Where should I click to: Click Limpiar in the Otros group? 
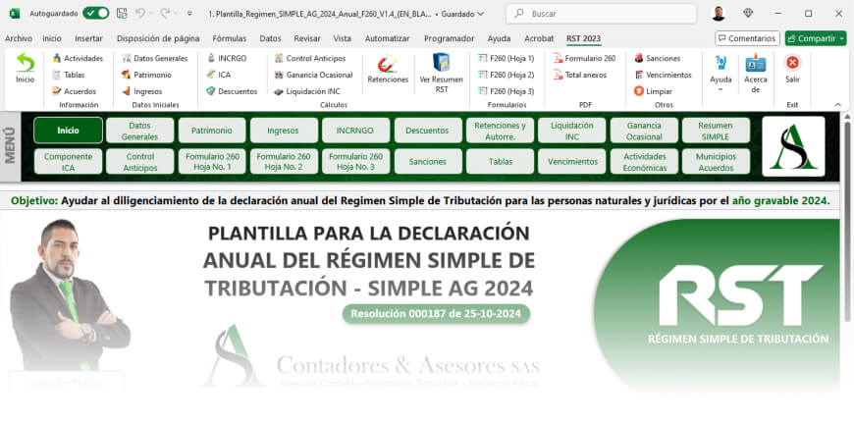coord(653,91)
